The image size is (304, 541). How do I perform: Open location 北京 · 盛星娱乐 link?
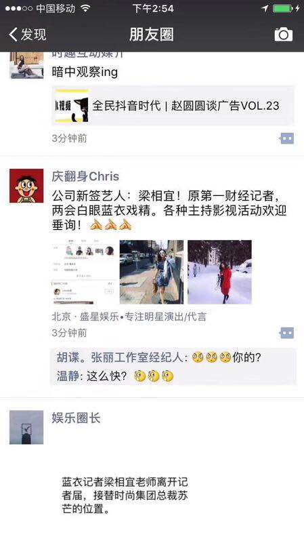coord(129,317)
